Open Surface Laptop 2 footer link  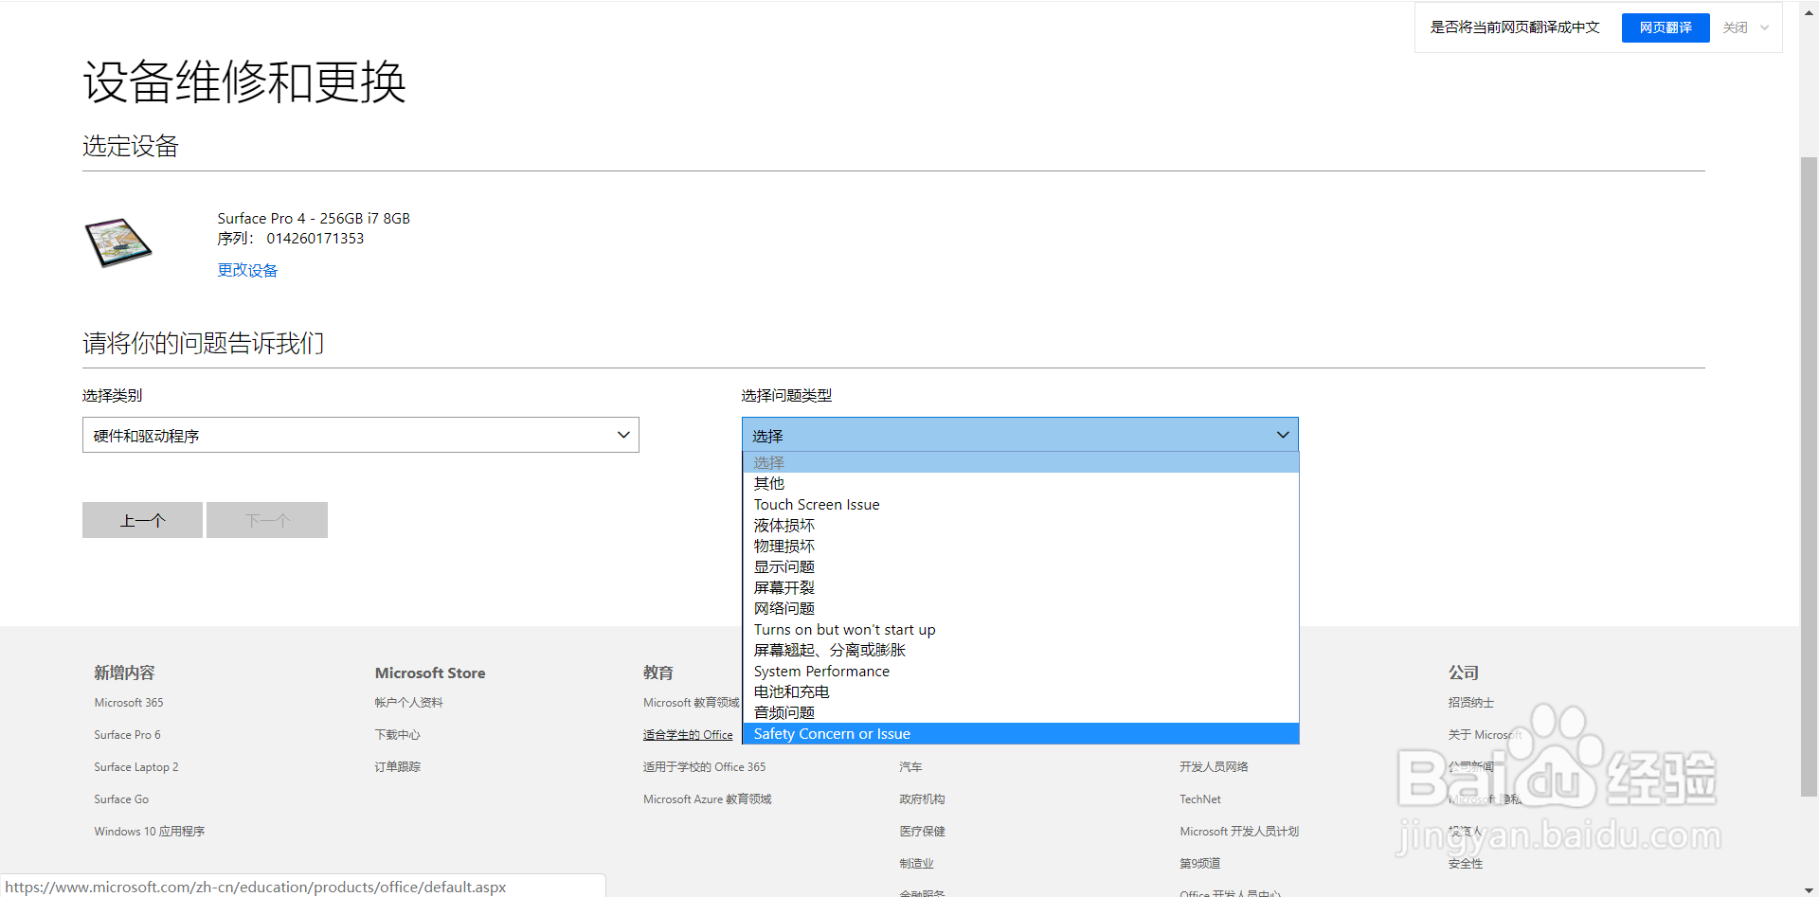pyautogui.click(x=135, y=767)
